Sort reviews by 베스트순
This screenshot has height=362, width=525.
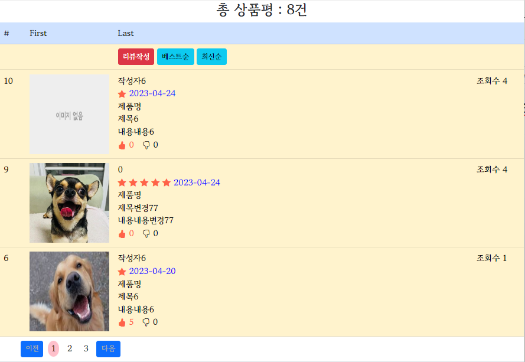(x=175, y=57)
